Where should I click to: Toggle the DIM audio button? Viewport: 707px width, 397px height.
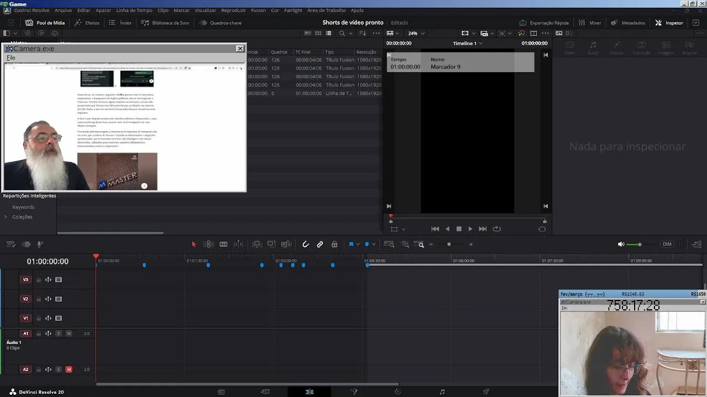pos(667,244)
